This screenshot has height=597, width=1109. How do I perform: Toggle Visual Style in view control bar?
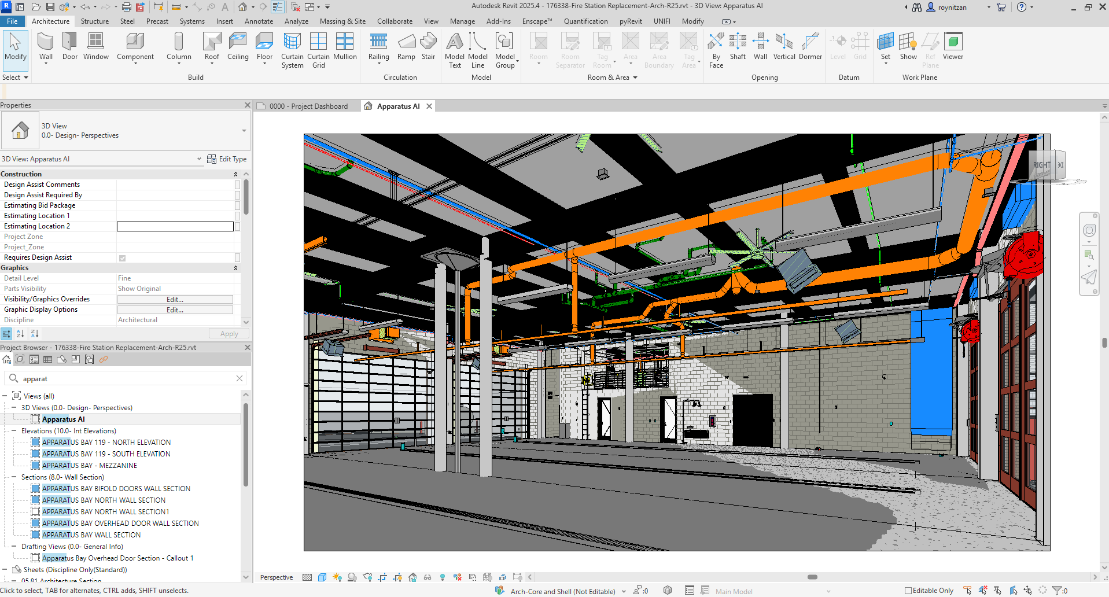click(322, 577)
